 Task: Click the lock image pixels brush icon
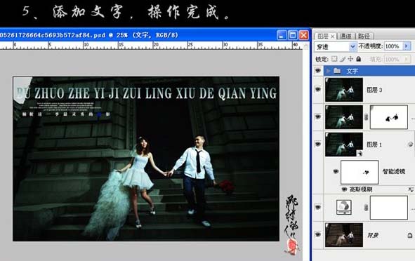pos(343,59)
